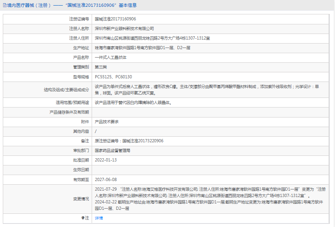Viewport: 335px width, 227px height.
Task: Click the 2021-07-29 change record entry
Action: pos(106,189)
